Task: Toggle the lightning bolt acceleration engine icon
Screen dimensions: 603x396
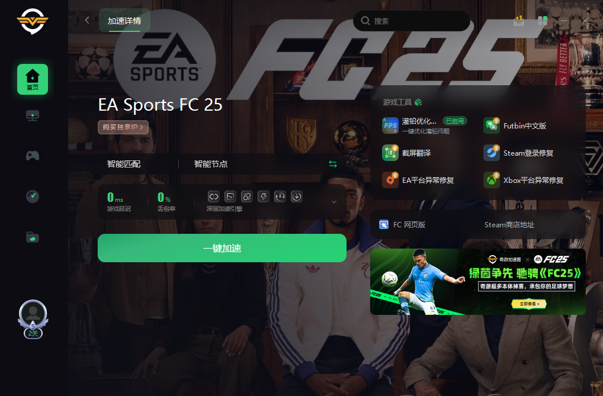Action: (x=264, y=197)
